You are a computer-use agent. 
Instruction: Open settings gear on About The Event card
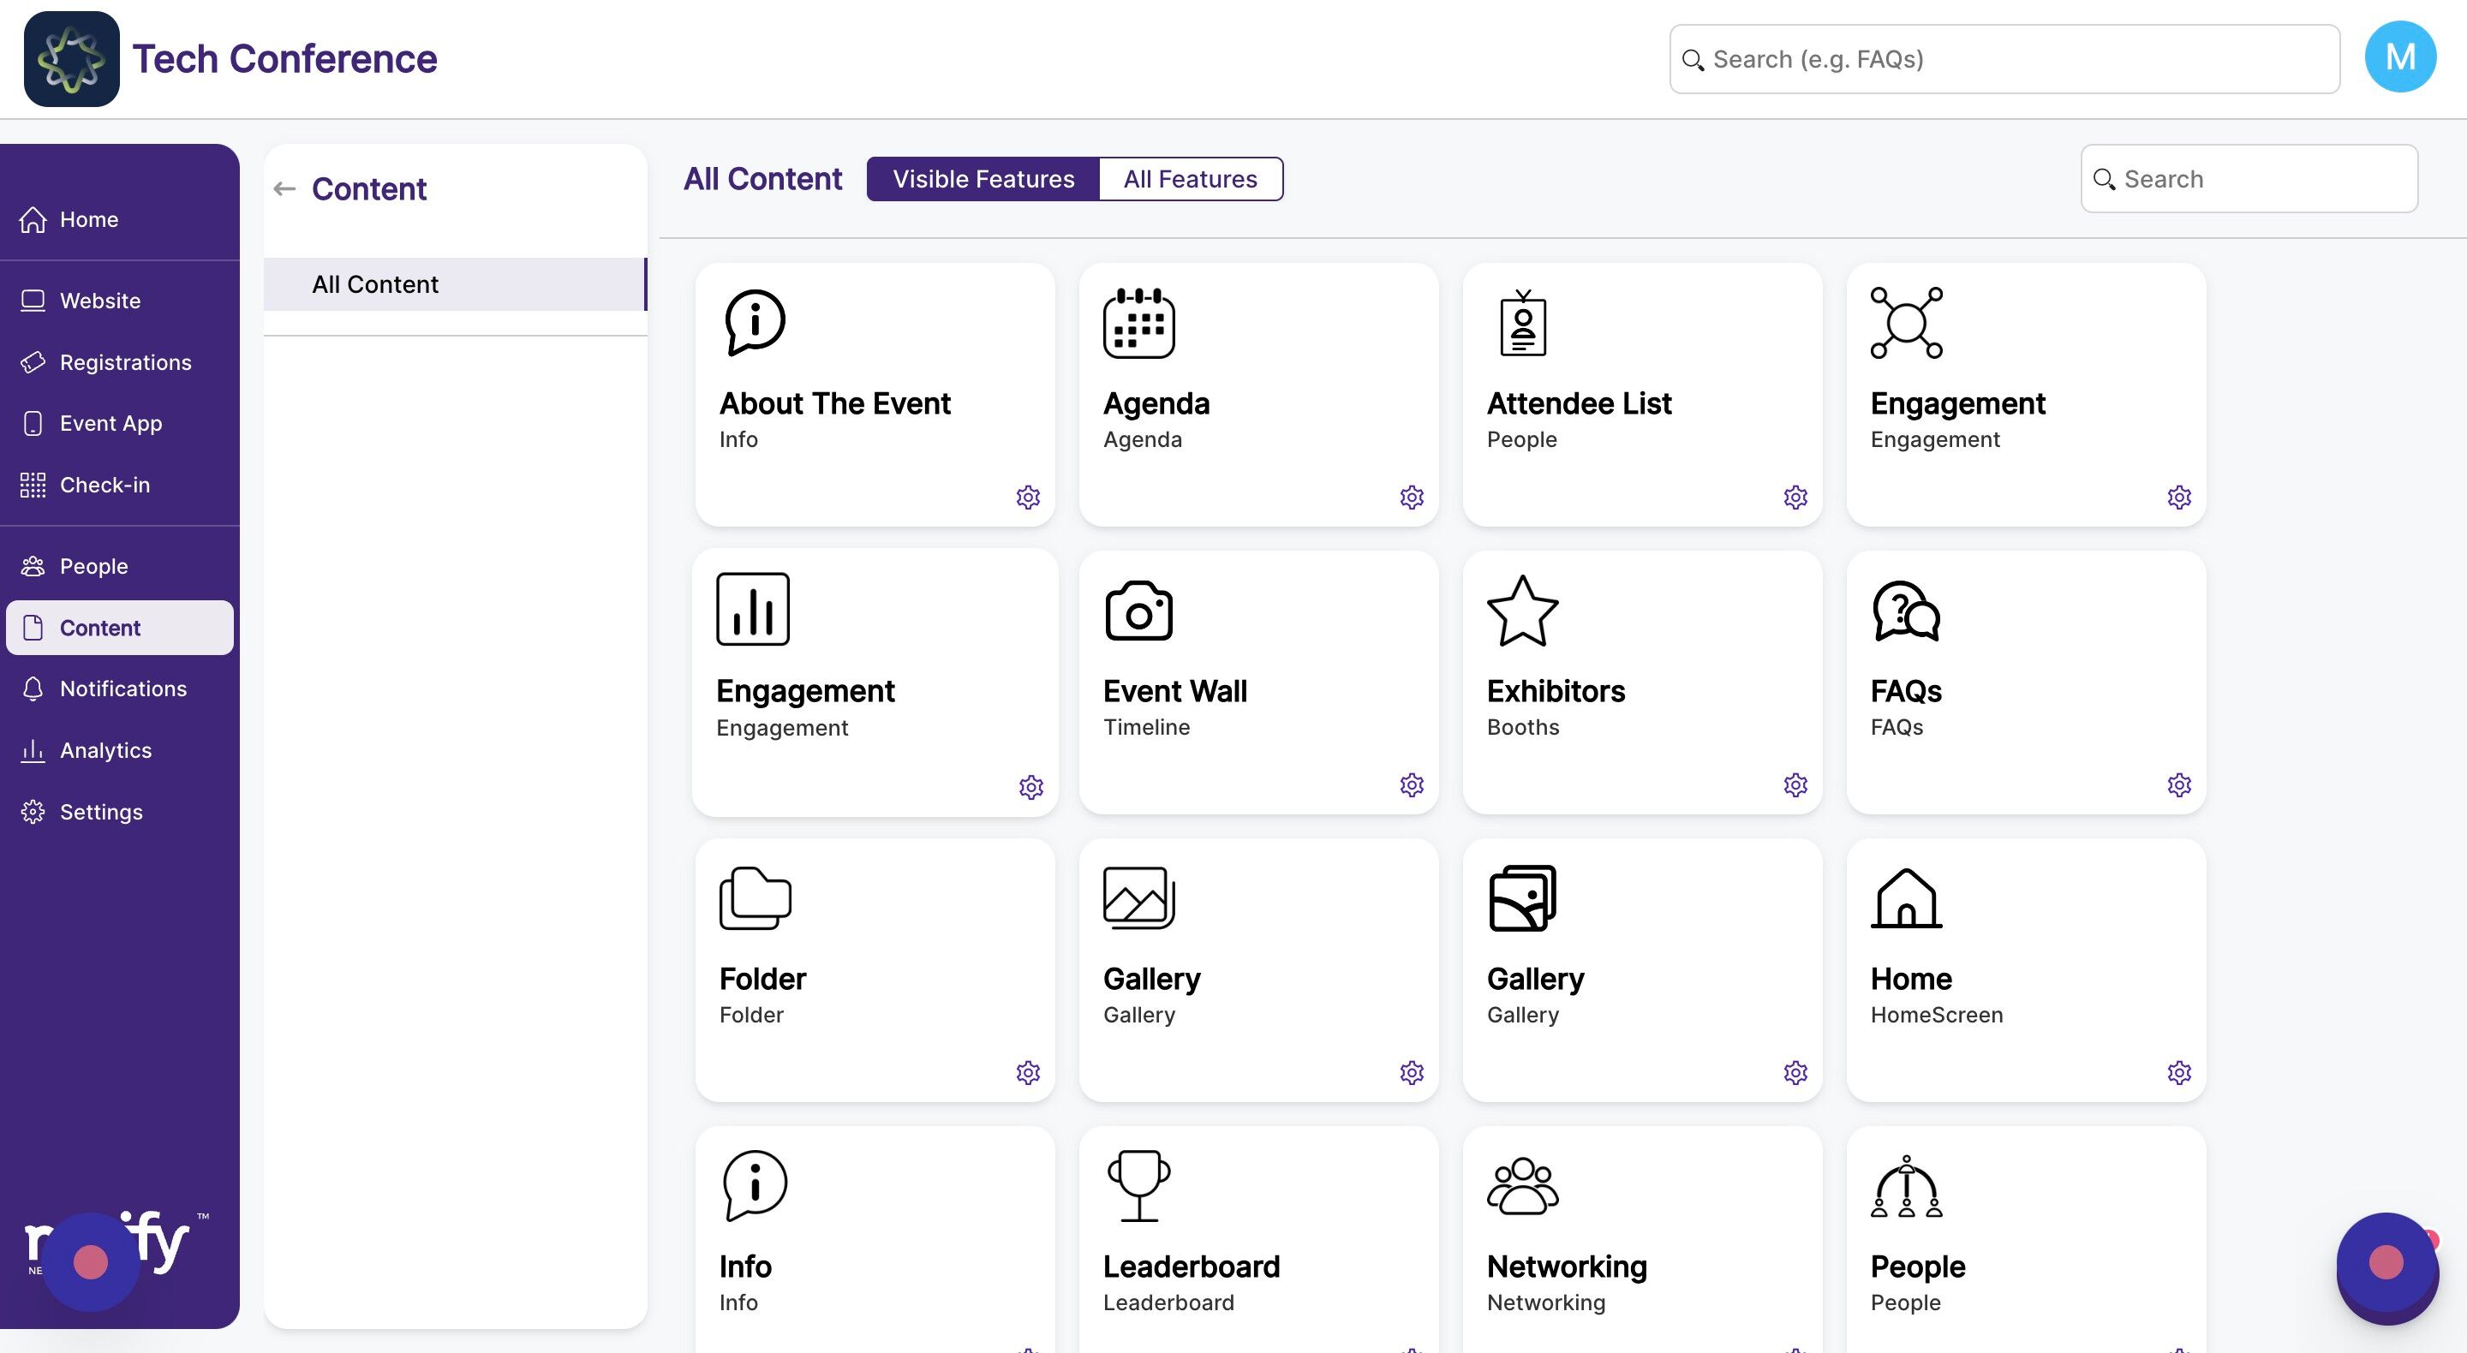pos(1028,497)
